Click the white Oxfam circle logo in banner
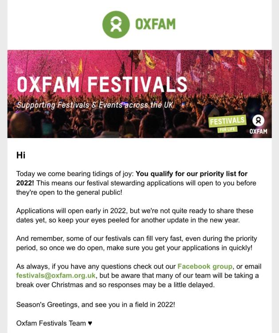The width and height of the screenshot is (279, 333). pyautogui.click(x=258, y=121)
